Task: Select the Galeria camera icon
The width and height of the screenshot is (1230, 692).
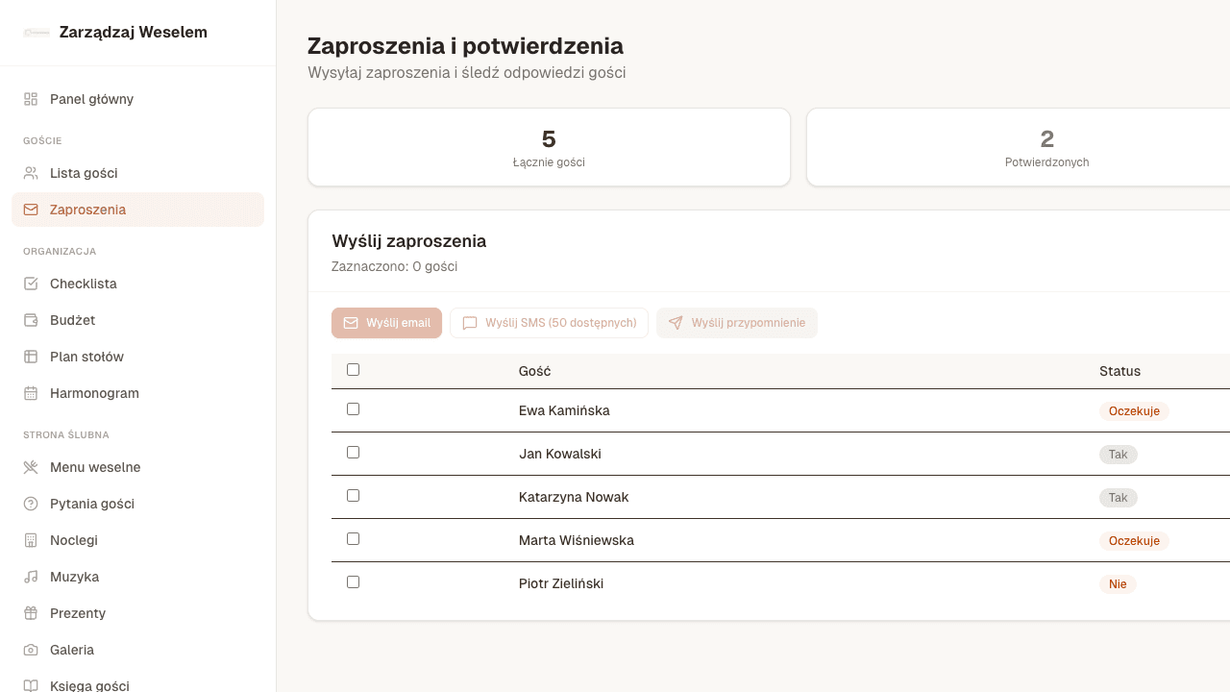Action: (32, 650)
